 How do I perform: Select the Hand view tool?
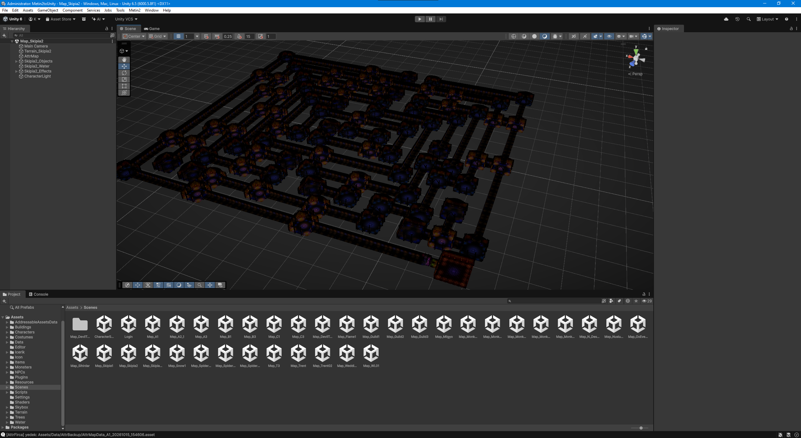coord(124,59)
